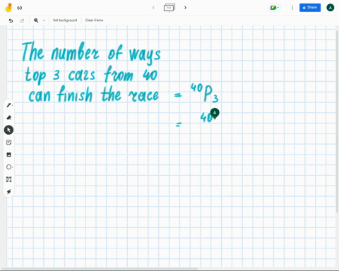This screenshot has height=271, width=339.
Task: Select the Eraser tool
Action: [x=9, y=117]
